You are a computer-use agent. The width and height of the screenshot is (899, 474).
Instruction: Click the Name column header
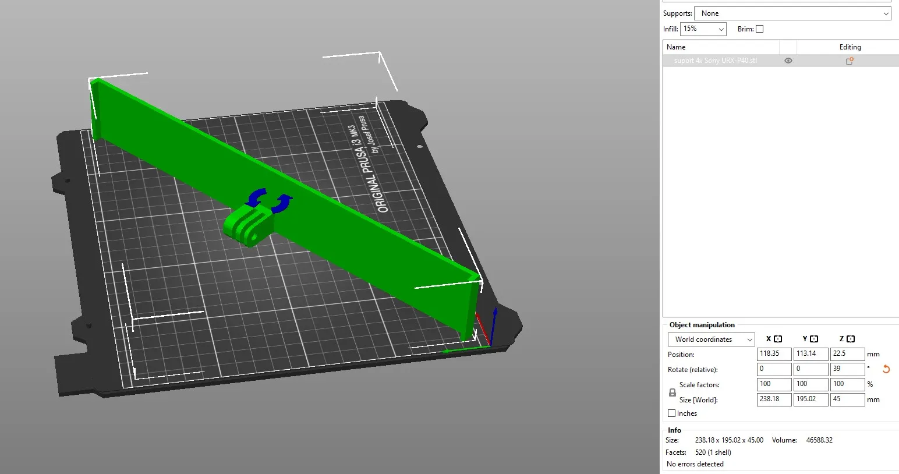click(721, 47)
